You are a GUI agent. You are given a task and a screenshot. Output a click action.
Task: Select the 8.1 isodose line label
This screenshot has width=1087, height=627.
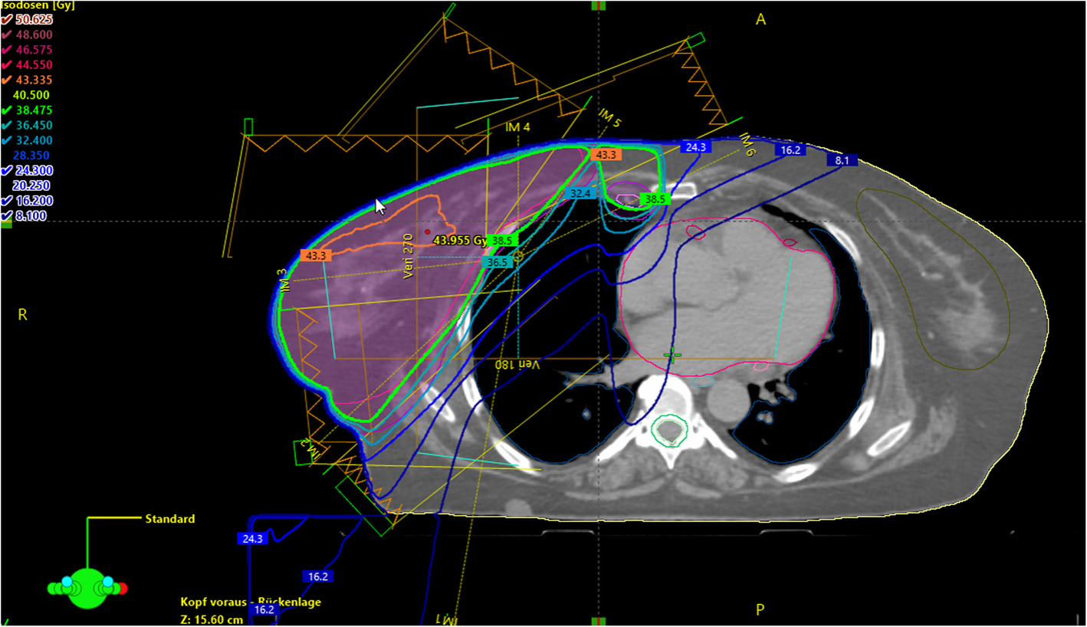(841, 160)
